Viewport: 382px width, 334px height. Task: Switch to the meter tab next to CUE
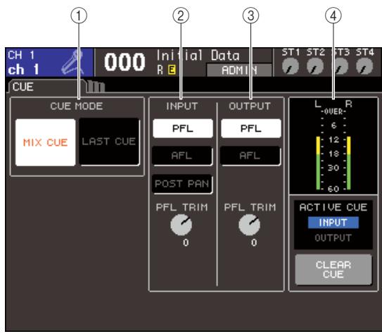click(96, 87)
